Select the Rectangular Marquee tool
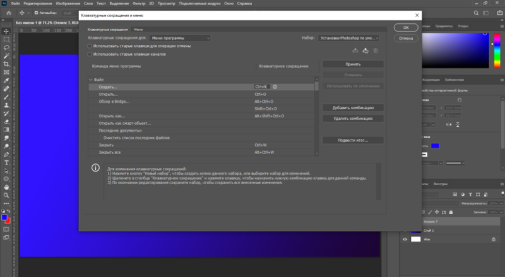The width and height of the screenshot is (505, 277). (6, 38)
